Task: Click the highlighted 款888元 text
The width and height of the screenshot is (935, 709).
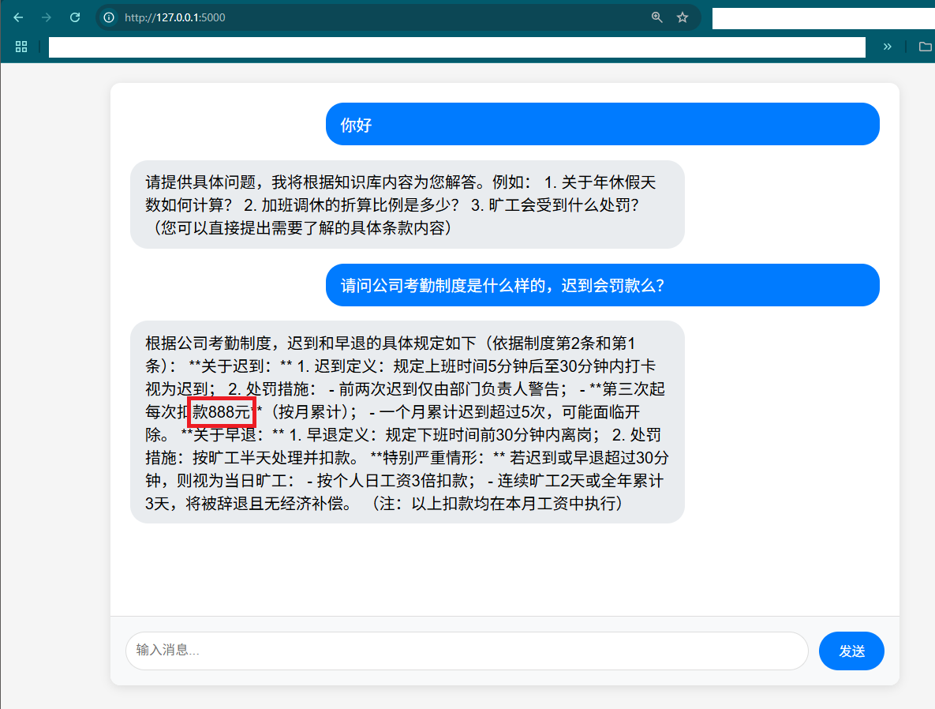Action: [221, 411]
